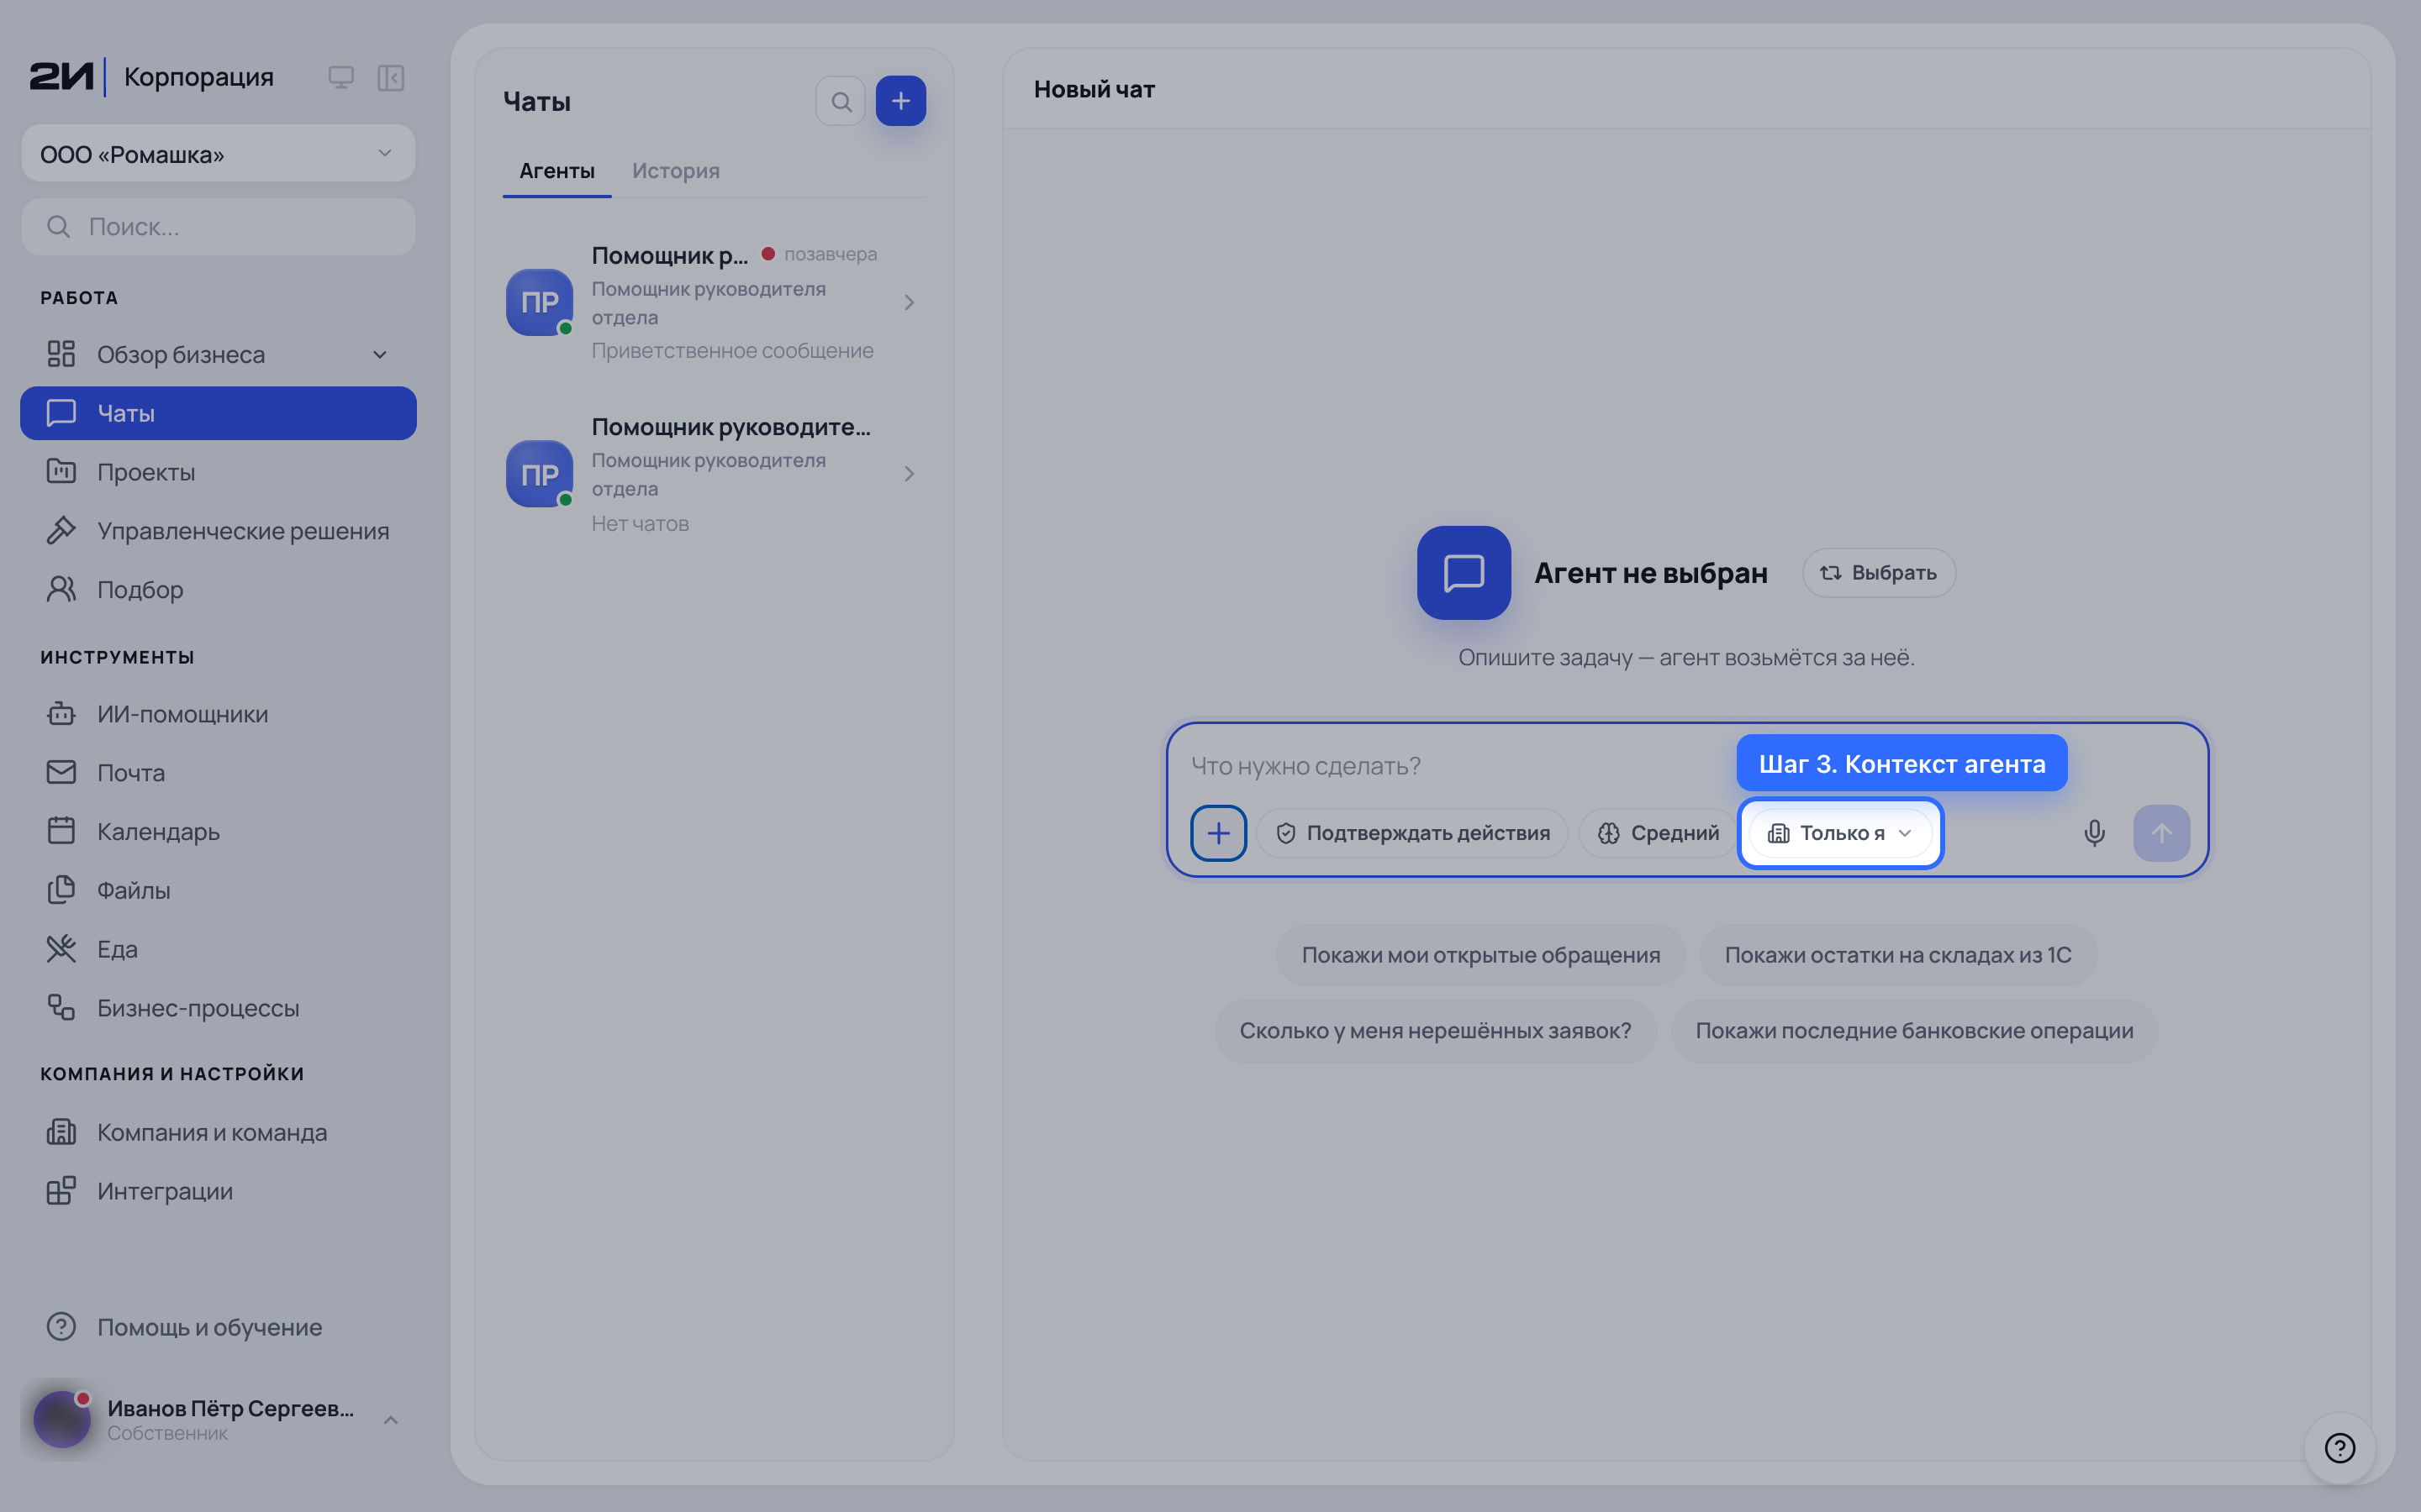
Task: Open Компания и команда settings
Action: point(218,1132)
